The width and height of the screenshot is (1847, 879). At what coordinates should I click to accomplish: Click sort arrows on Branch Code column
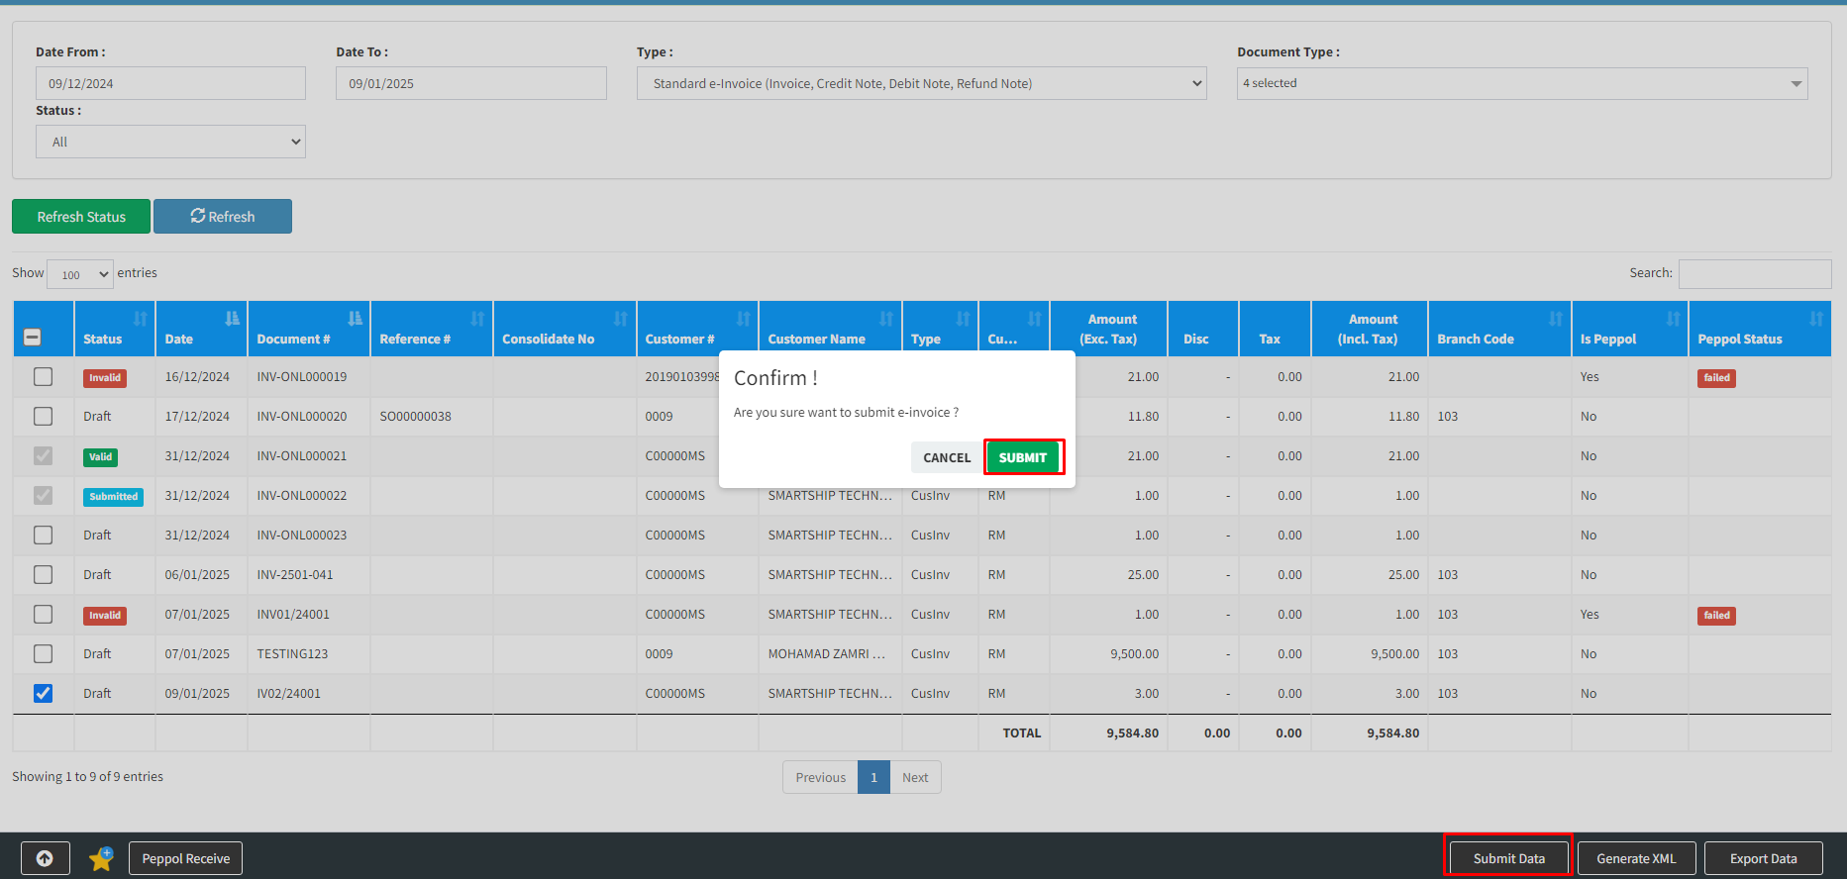[x=1555, y=319]
